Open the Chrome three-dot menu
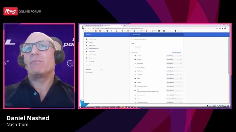The image size is (236, 132). tap(228, 28)
